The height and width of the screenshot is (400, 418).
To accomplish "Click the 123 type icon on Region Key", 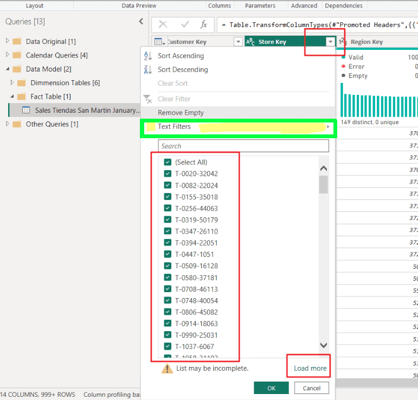I will (343, 42).
